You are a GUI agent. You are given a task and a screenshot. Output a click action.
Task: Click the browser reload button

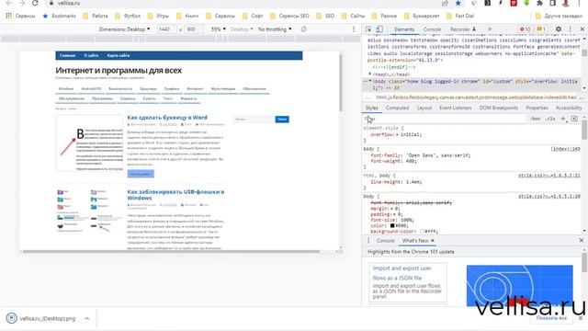point(35,3)
